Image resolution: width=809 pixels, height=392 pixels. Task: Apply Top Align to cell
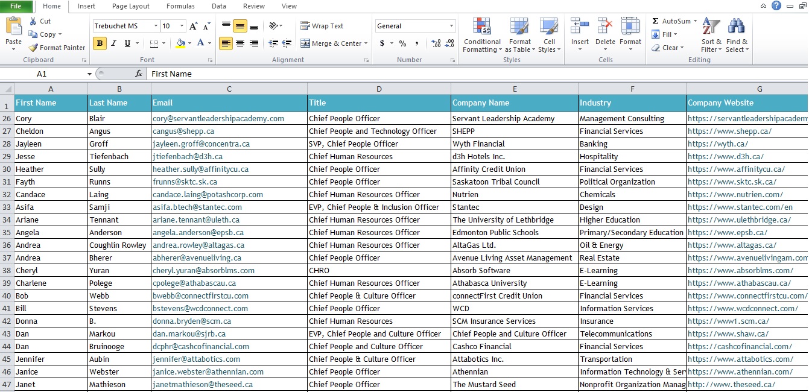coord(226,26)
